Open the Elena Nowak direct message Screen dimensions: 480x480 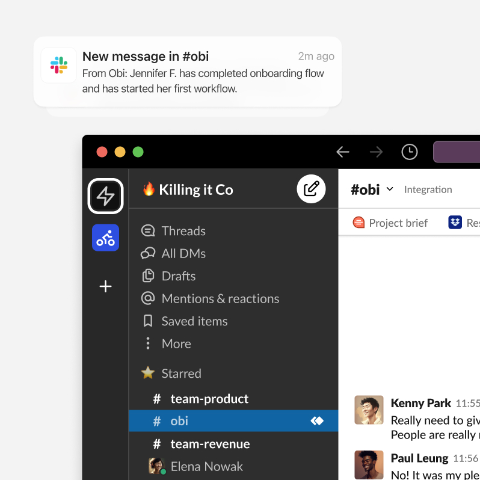[233, 466]
